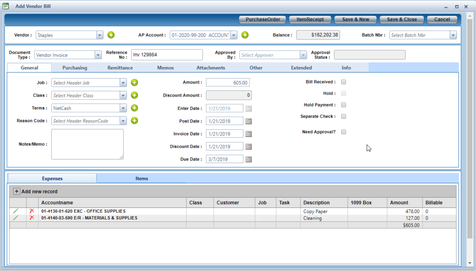Tick the Need Approval checkbox
The width and height of the screenshot is (476, 271).
(344, 132)
